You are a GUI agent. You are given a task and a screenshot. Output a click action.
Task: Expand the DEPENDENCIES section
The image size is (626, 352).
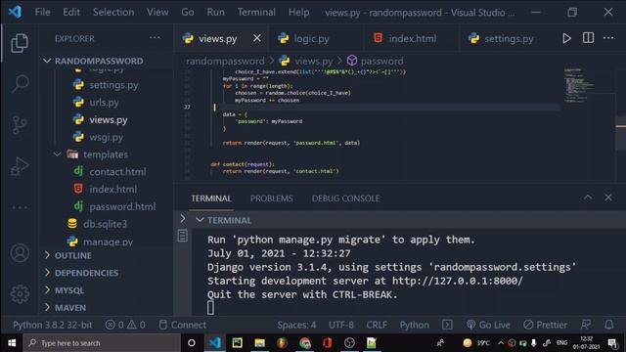pos(86,273)
